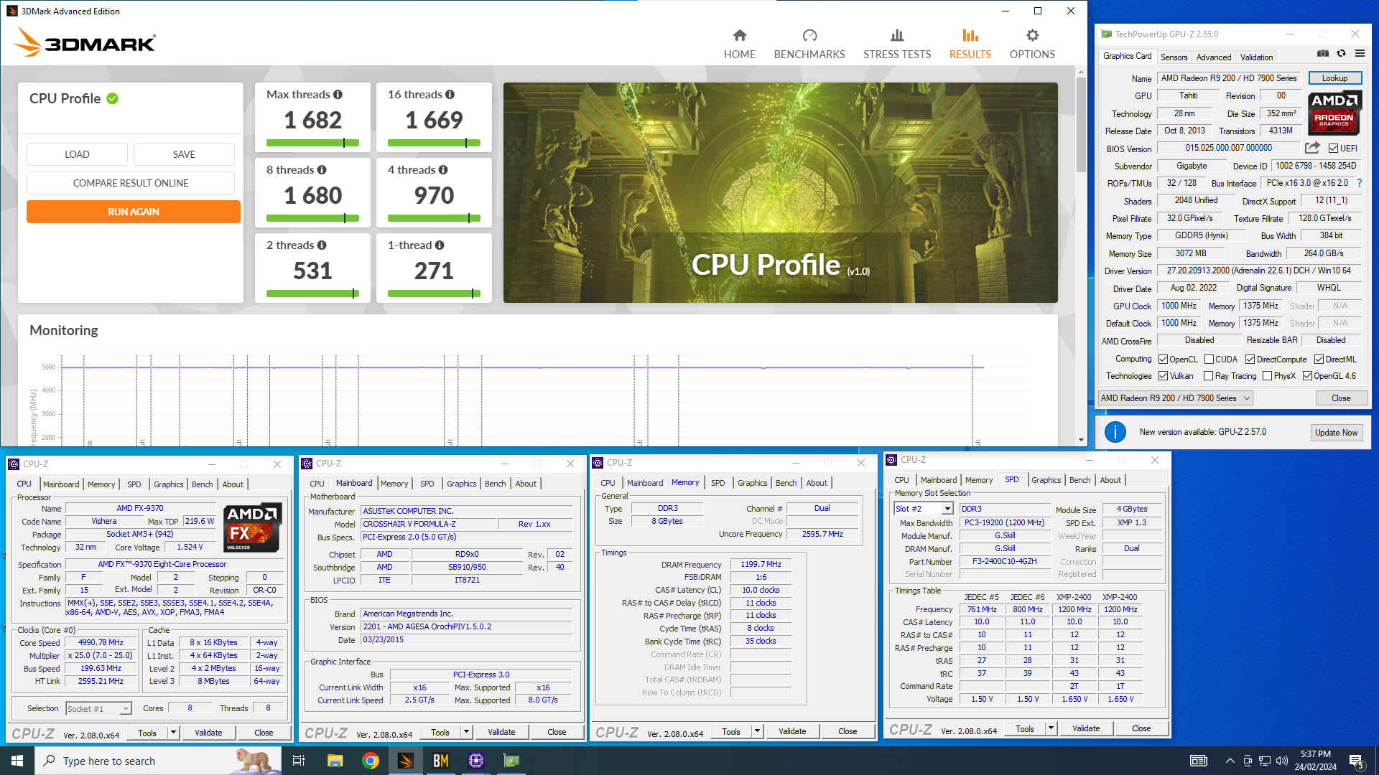Click GPU-Z BIOS export share icon
Viewport: 1379px width, 775px height.
1312,148
